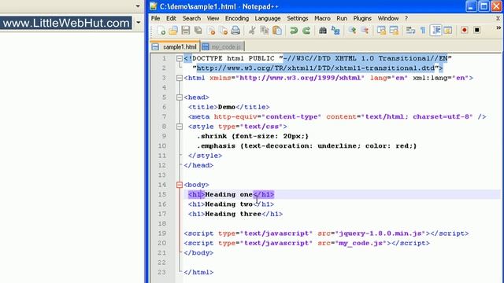
Task: Open the Encoding menu
Action: click(x=237, y=18)
